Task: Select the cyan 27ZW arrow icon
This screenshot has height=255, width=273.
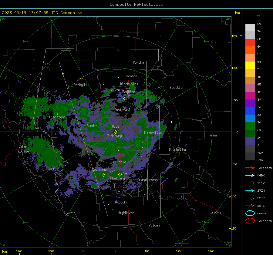Action: pyautogui.click(x=250, y=191)
